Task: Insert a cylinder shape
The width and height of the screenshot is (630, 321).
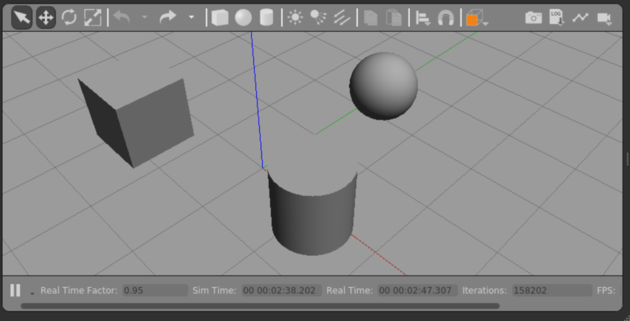Action: pos(266,18)
